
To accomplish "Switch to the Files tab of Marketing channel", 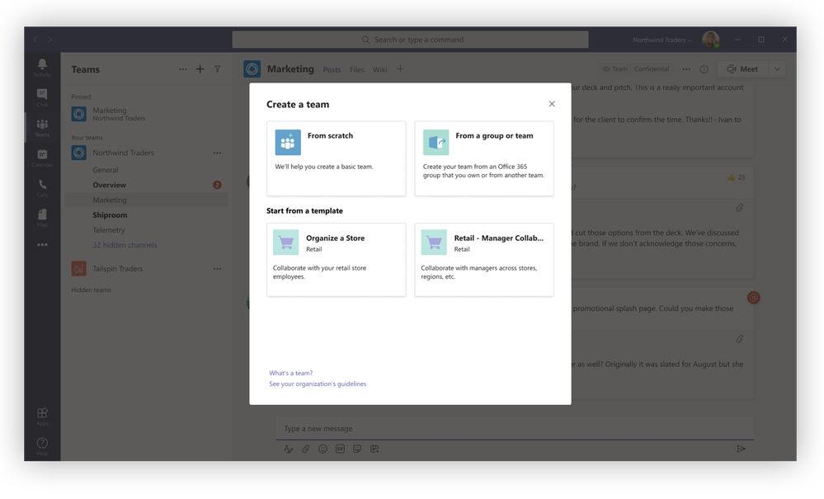I will pyautogui.click(x=357, y=69).
